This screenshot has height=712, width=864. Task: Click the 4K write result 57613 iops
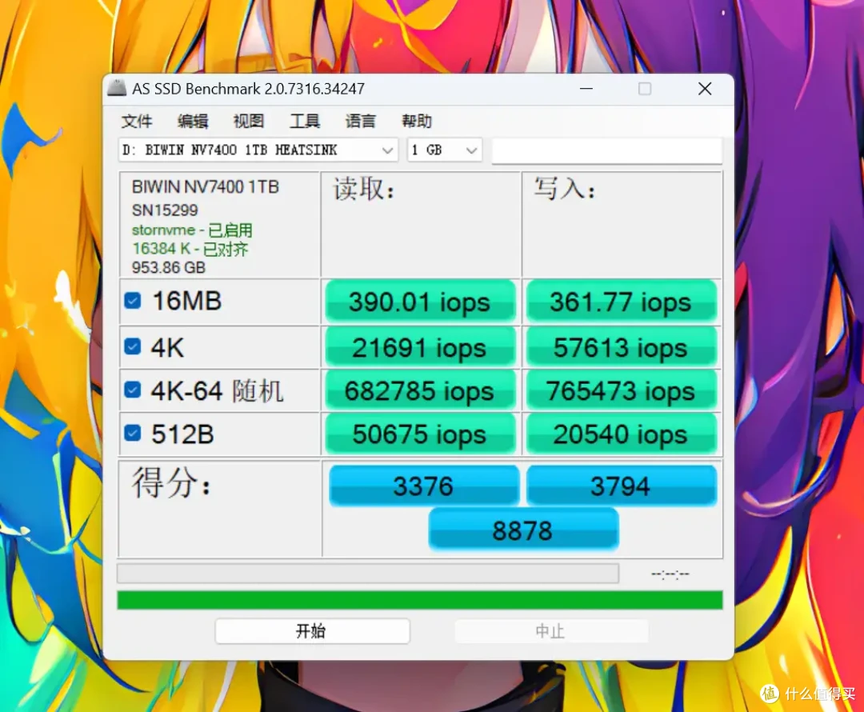[x=622, y=348]
